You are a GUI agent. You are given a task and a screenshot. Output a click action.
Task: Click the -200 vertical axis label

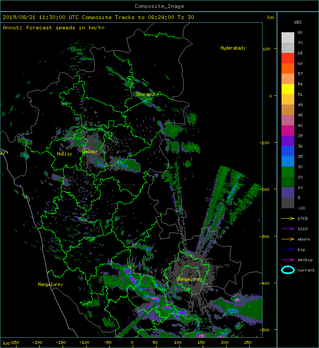click(x=265, y=190)
